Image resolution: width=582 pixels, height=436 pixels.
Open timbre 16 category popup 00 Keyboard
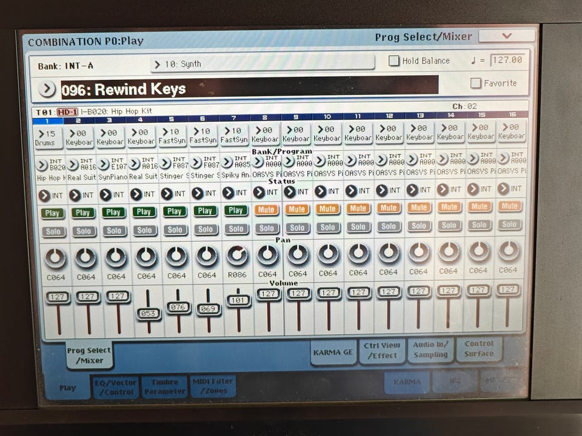tap(511, 131)
